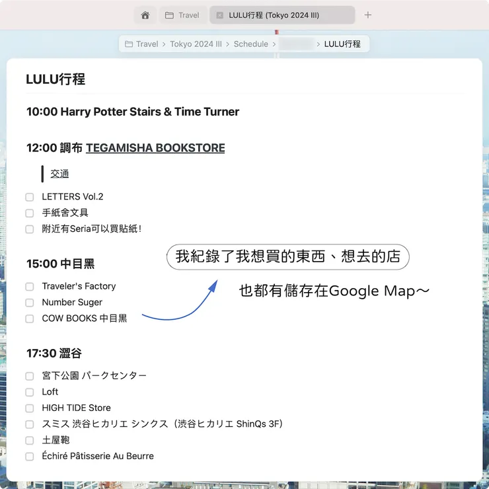
Task: Add a new tab with plus icon
Action: tap(367, 15)
